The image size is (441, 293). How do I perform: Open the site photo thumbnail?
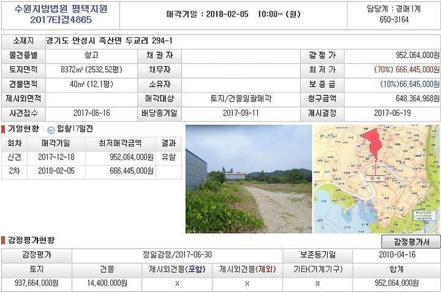pos(249,179)
